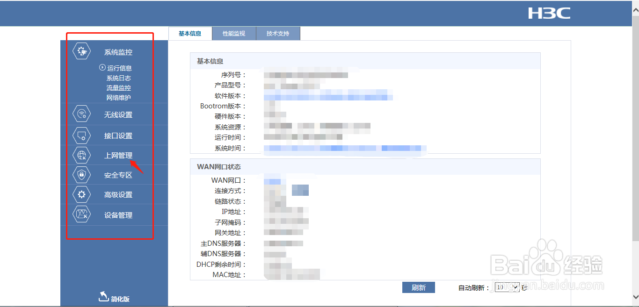The width and height of the screenshot is (639, 307).
Task: Select 流量监控 in the sidebar
Action: pyautogui.click(x=119, y=87)
